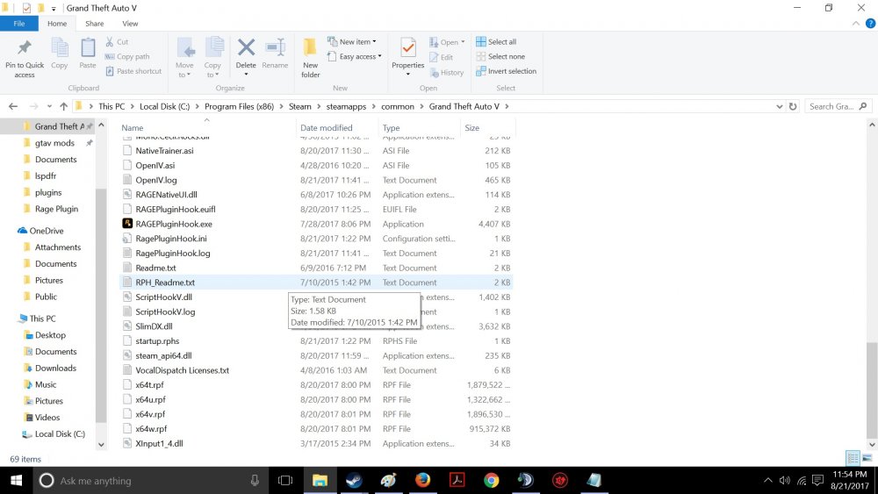This screenshot has height=494, width=878.
Task: Click Select none in ribbon
Action: (500, 56)
